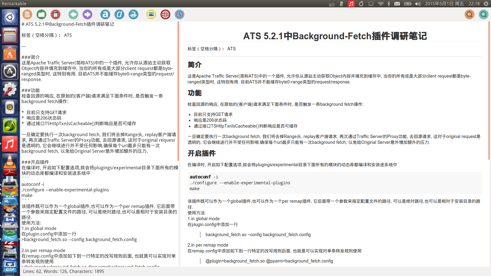The width and height of the screenshot is (491, 276).
Task: Open the Wi-Fi network menu
Action: 381,4
